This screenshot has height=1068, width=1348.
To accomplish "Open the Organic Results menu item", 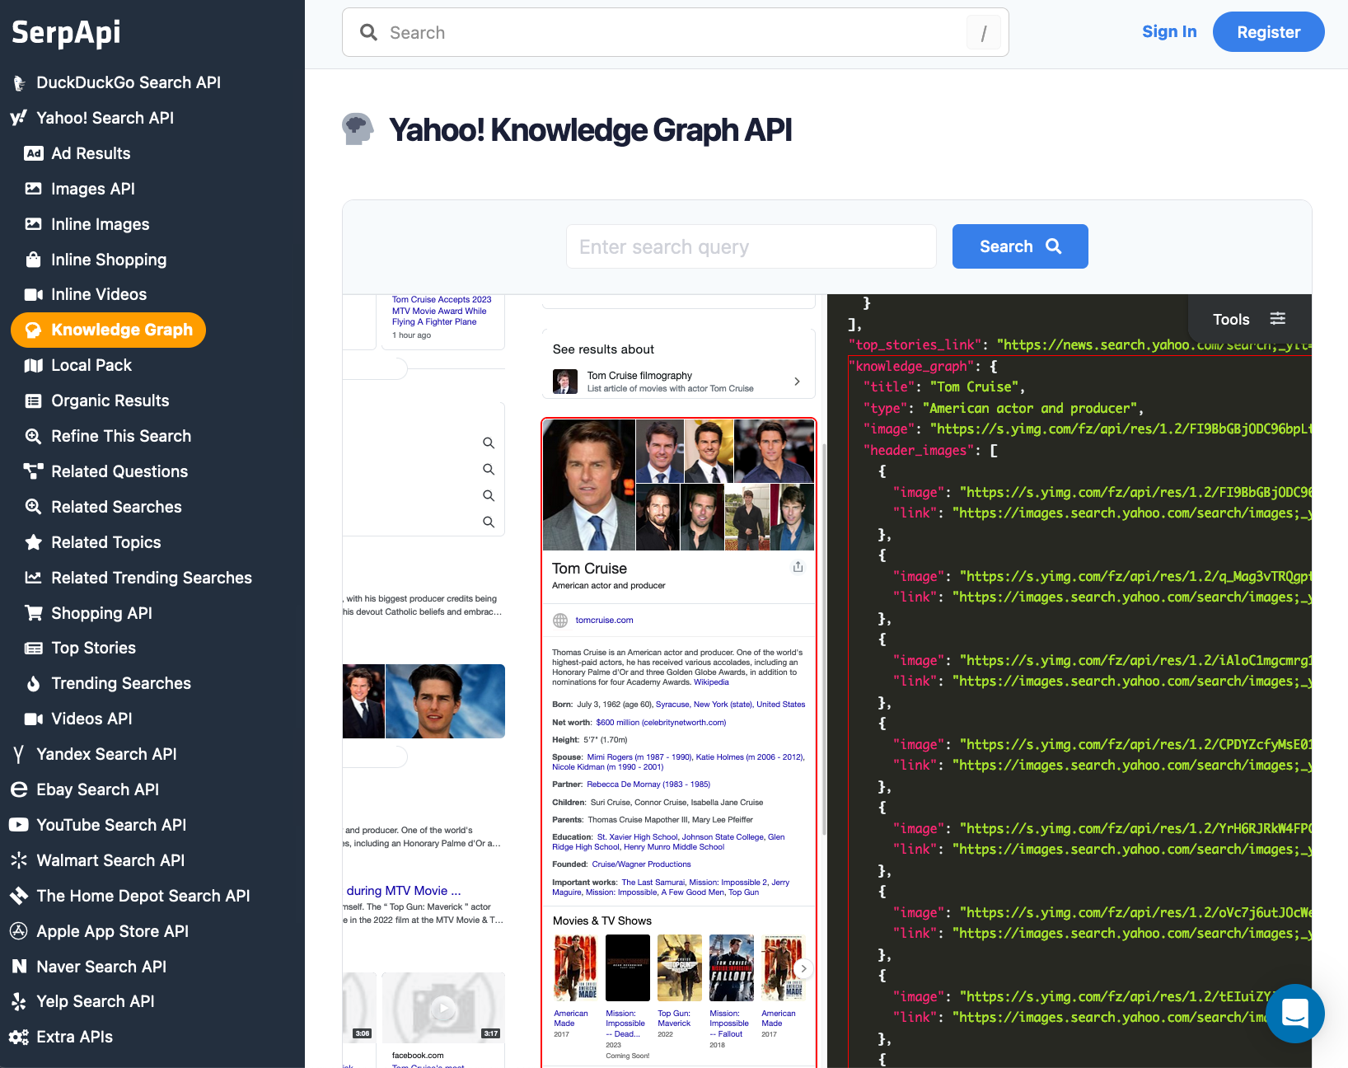I will [110, 400].
